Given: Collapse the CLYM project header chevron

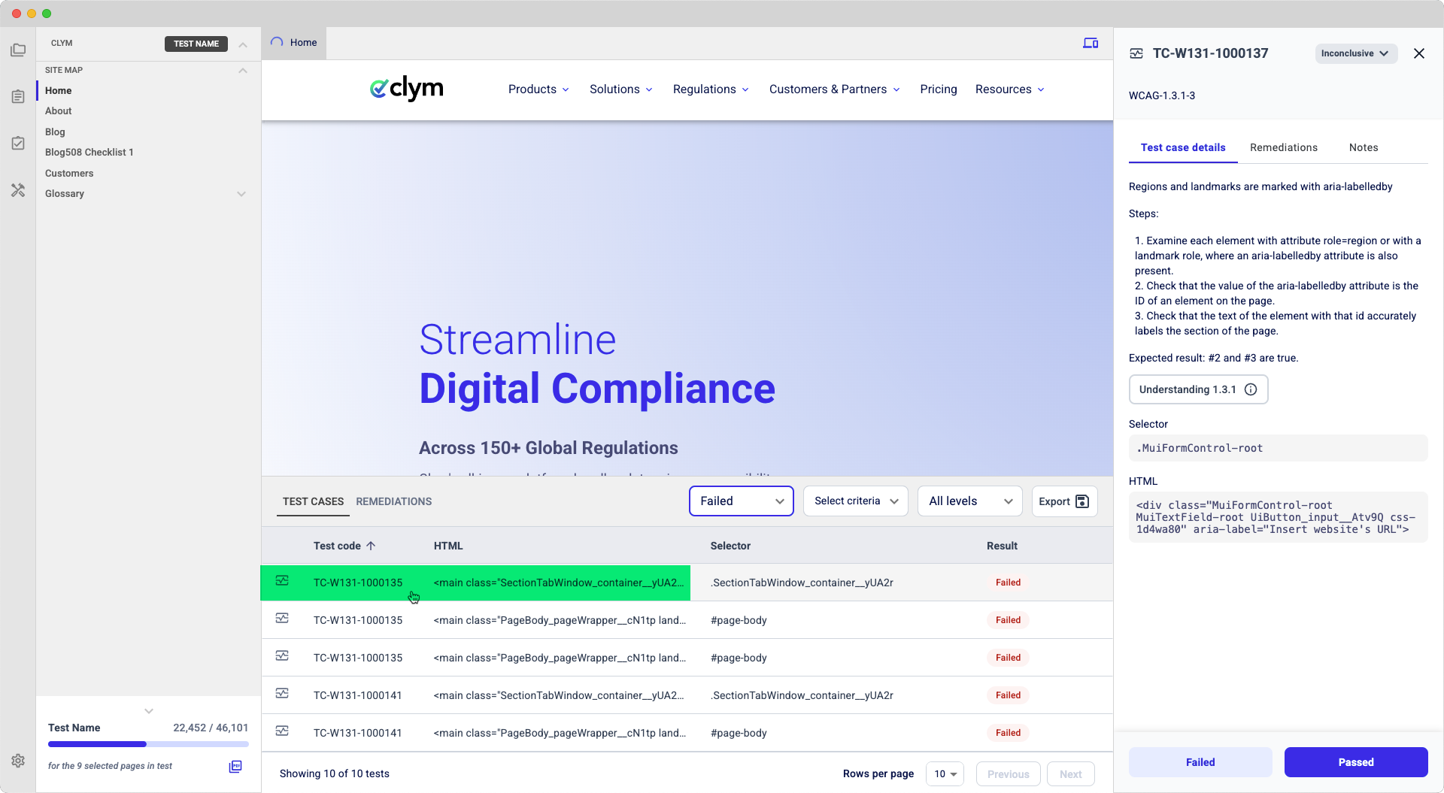Looking at the screenshot, I should 243,45.
